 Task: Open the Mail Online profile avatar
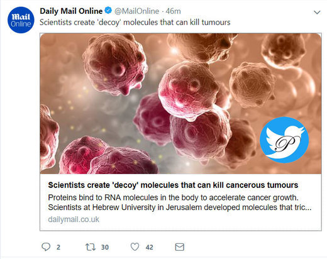[x=21, y=20]
